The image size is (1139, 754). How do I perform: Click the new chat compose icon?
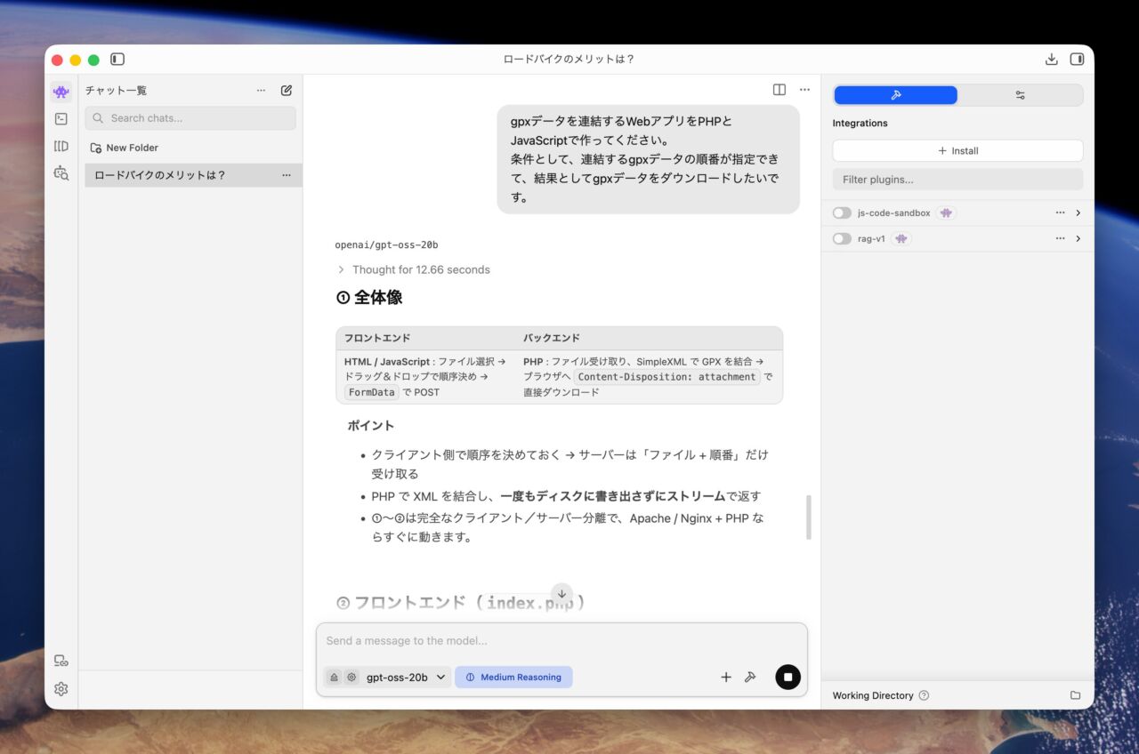point(287,90)
